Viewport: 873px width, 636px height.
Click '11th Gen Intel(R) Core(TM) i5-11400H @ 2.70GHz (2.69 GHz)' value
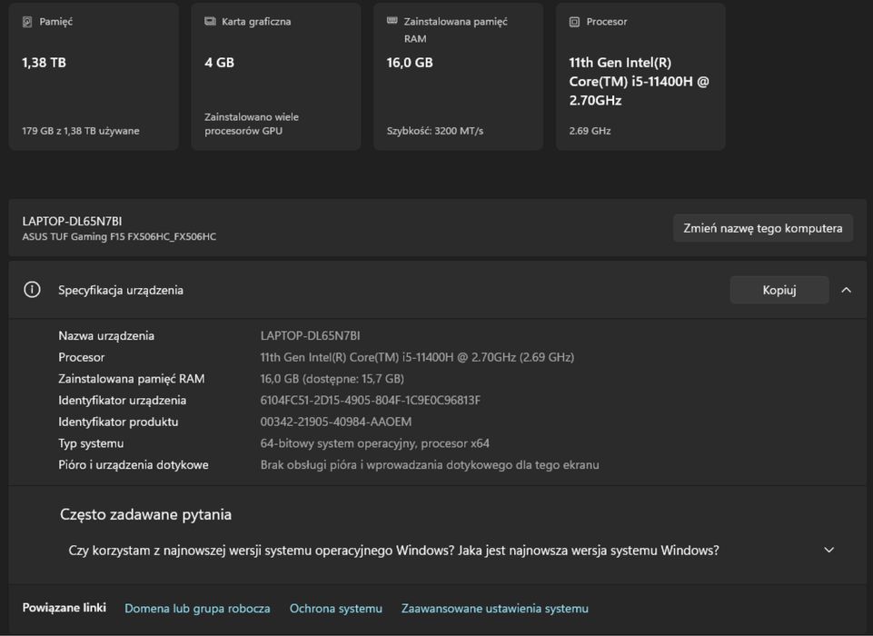pos(417,358)
